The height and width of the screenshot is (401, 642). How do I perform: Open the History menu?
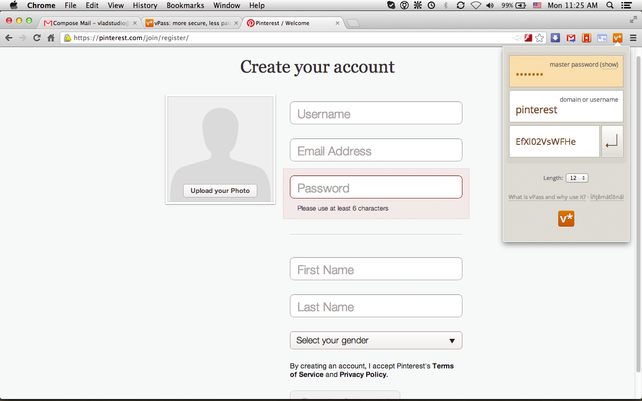[145, 6]
